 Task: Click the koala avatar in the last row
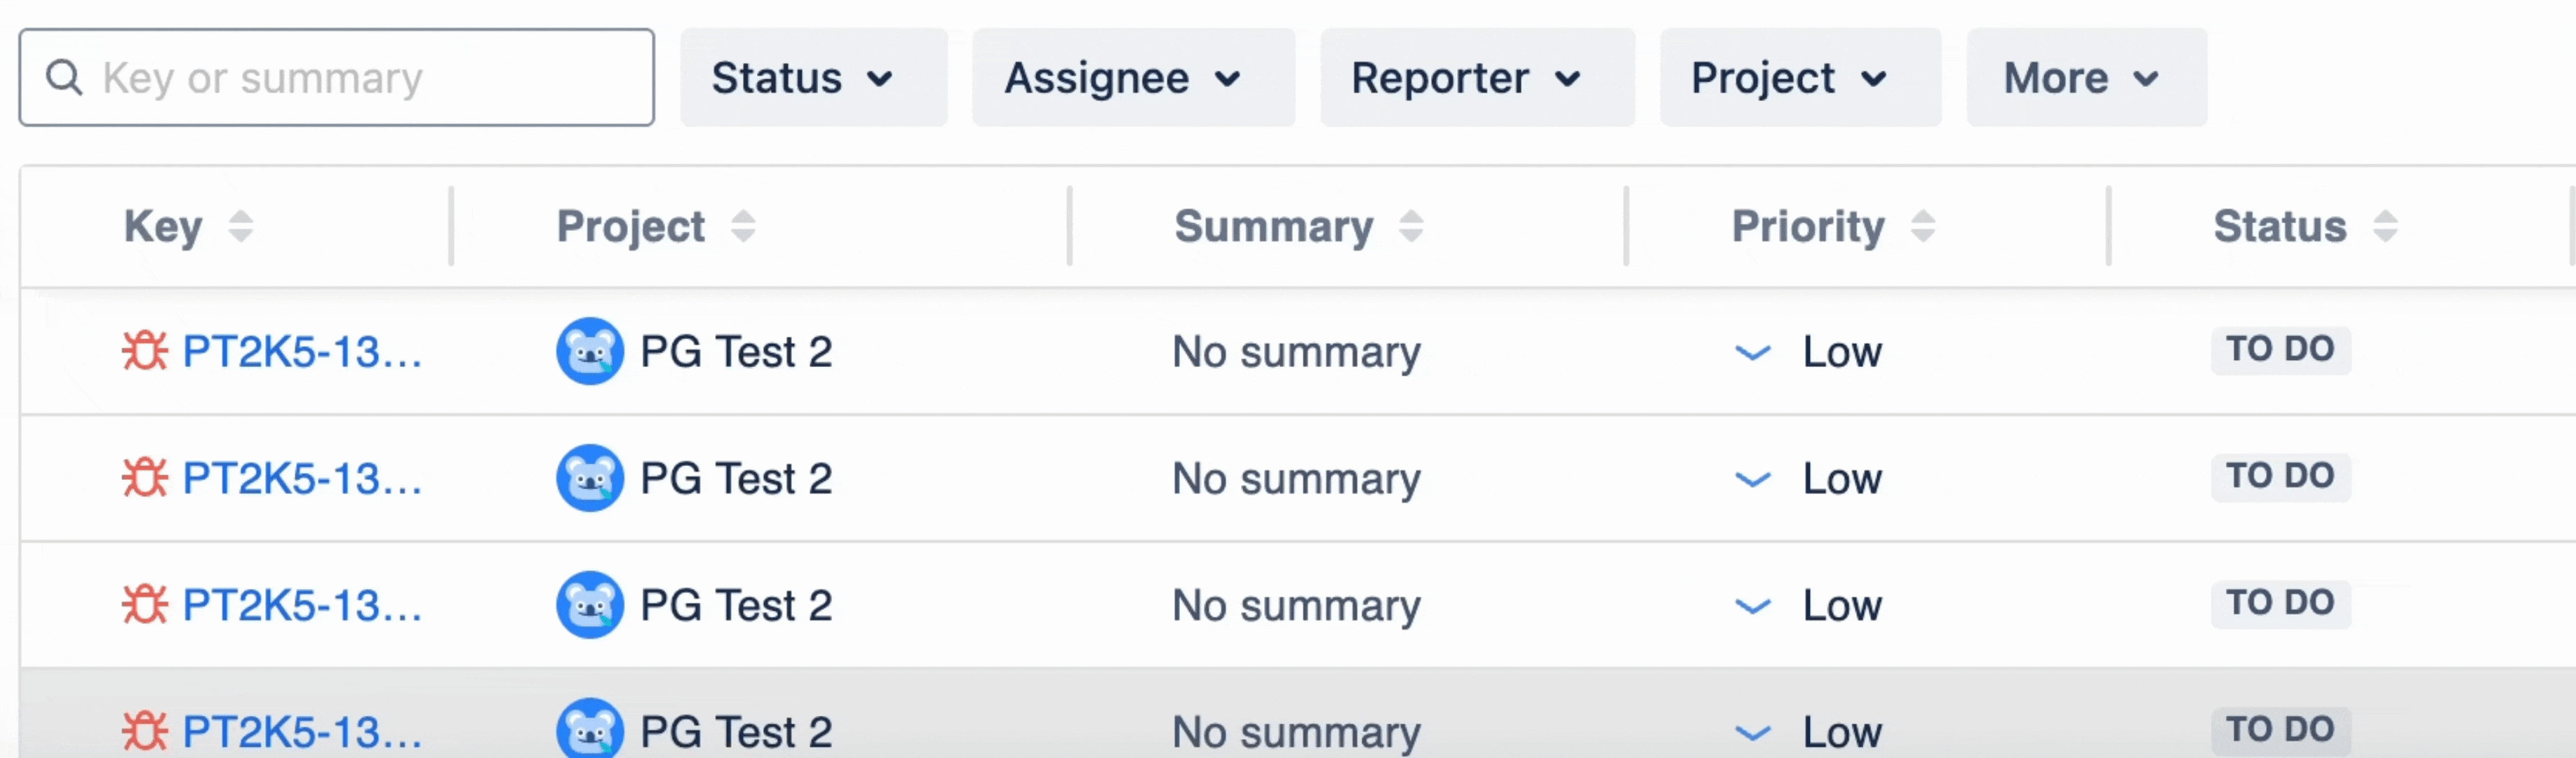590,731
